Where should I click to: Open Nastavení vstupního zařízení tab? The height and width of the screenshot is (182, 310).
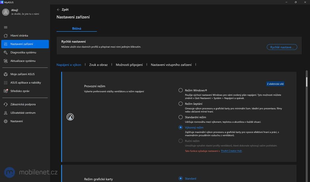[171, 65]
